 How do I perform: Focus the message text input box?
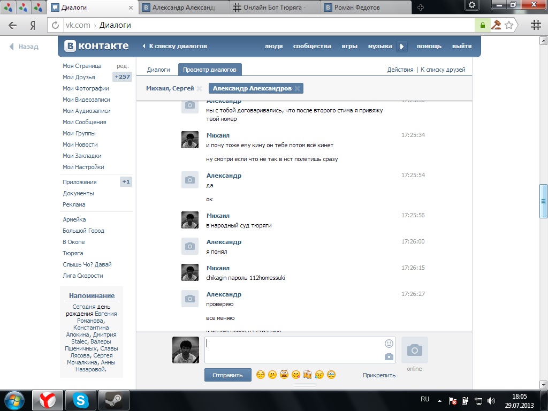300,350
